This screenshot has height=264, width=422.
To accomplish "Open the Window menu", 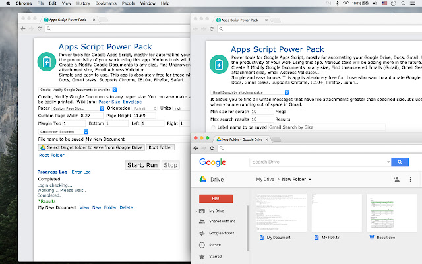I will click(x=148, y=3).
